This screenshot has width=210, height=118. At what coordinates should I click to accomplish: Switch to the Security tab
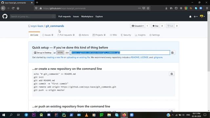tap(126, 35)
